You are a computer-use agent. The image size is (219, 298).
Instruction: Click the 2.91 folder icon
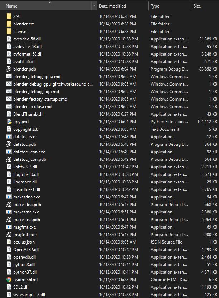click(x=9, y=16)
